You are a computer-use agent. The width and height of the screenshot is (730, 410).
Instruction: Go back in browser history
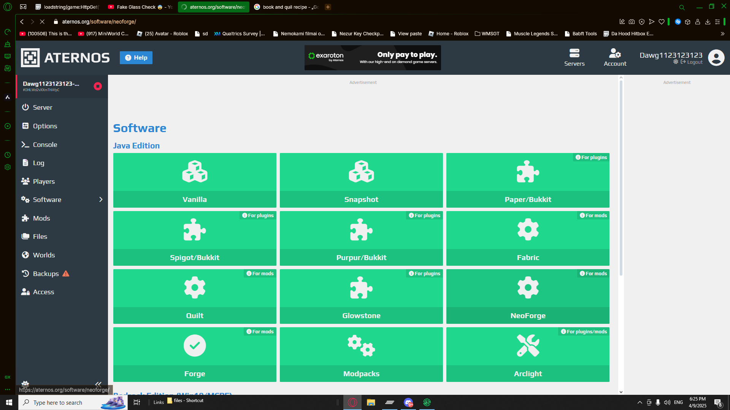(22, 22)
